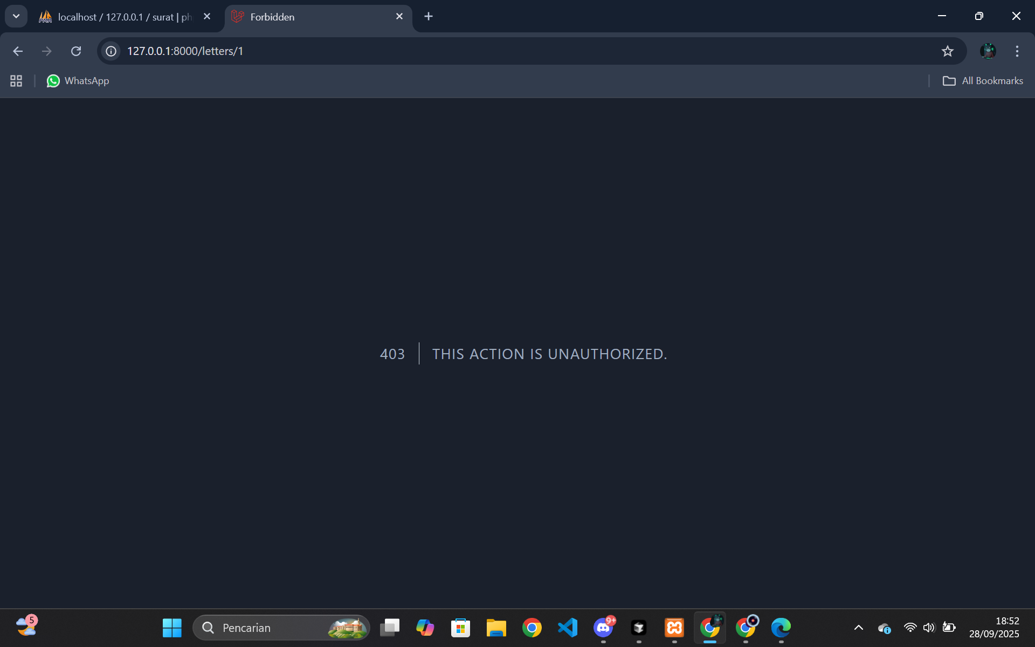Bookmark this page with star icon
This screenshot has width=1035, height=647.
(x=947, y=51)
